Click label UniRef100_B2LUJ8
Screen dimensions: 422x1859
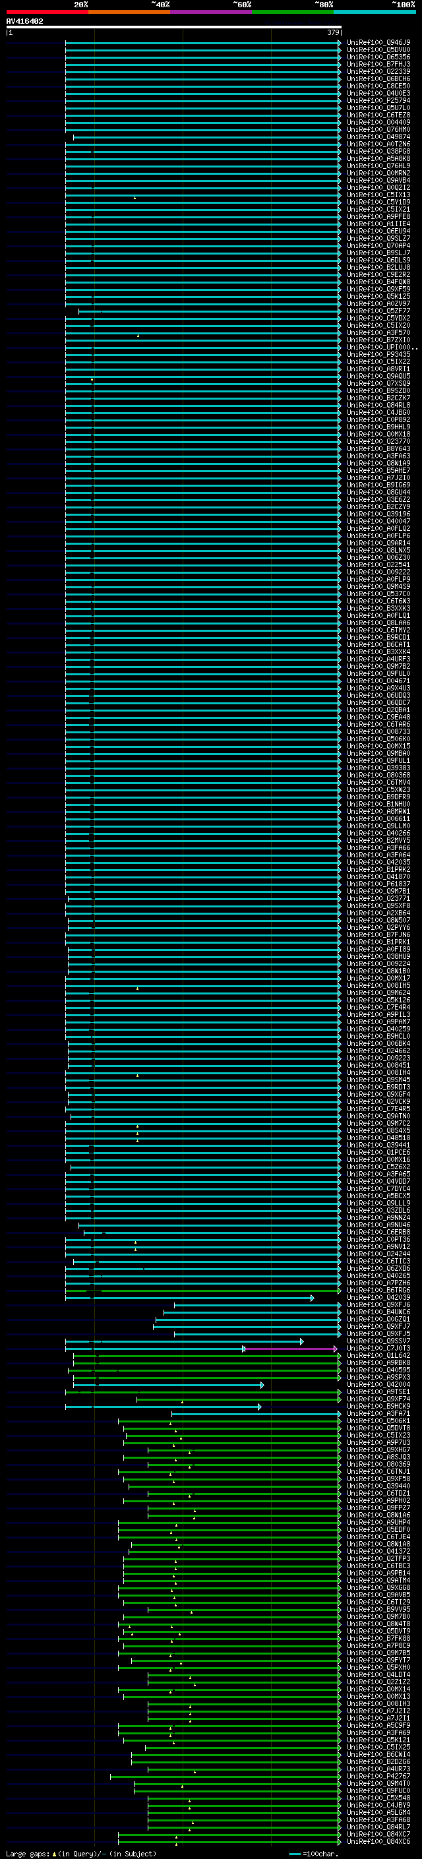378,268
